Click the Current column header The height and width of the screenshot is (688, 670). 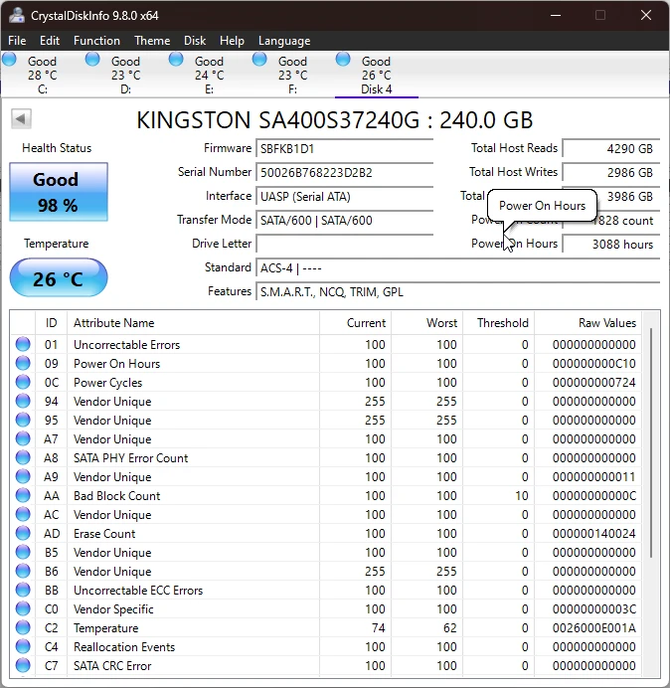(x=355, y=323)
